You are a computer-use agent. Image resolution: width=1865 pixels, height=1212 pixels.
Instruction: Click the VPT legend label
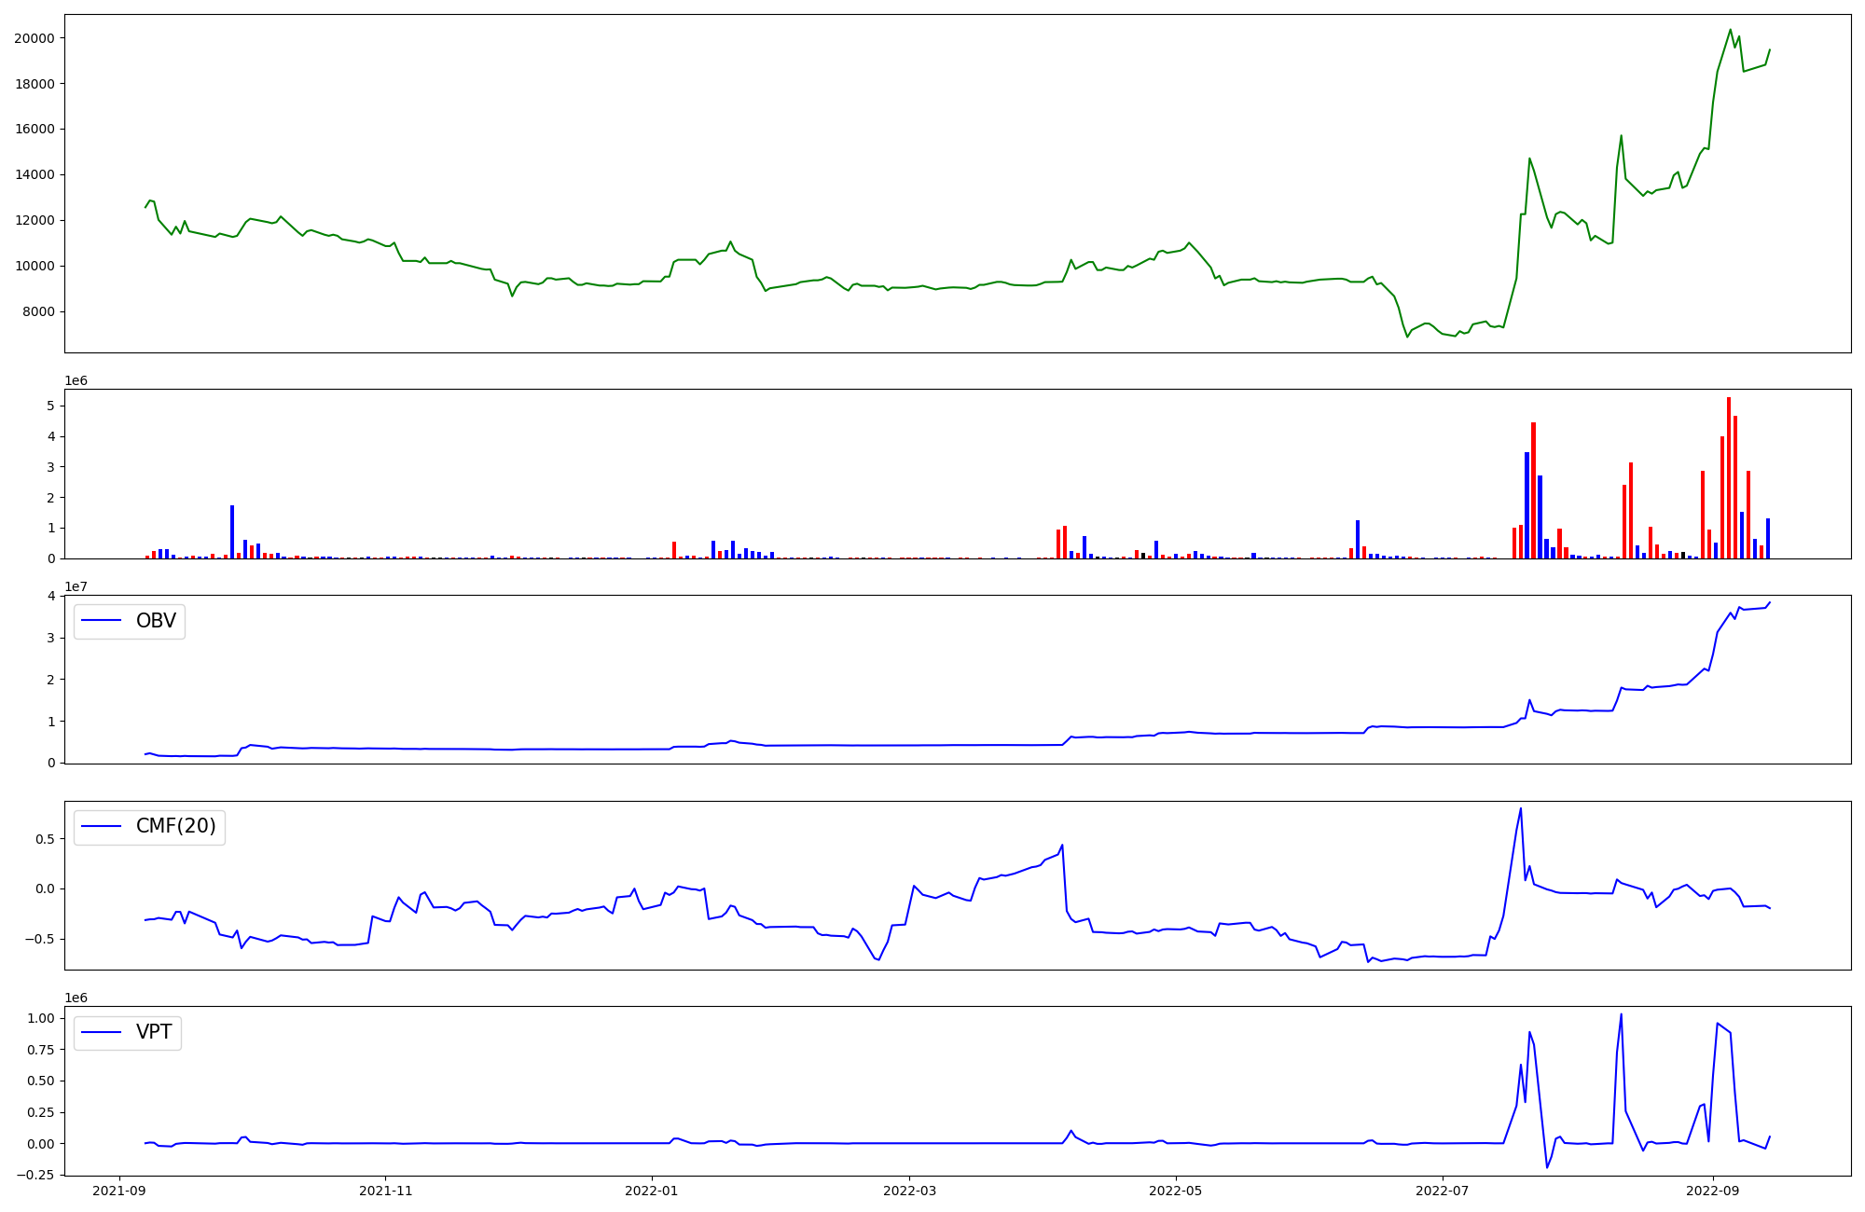pos(154,1032)
